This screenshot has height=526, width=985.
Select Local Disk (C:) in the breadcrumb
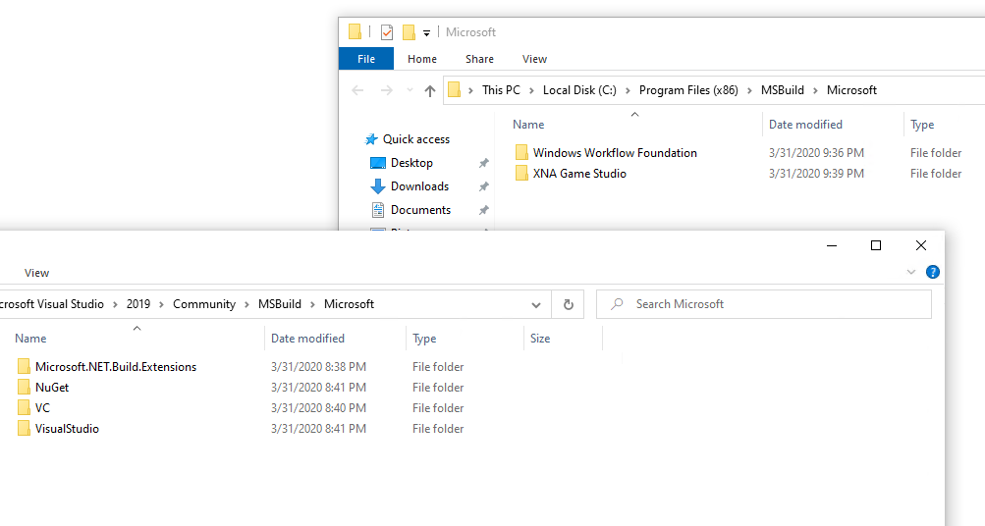coord(579,90)
